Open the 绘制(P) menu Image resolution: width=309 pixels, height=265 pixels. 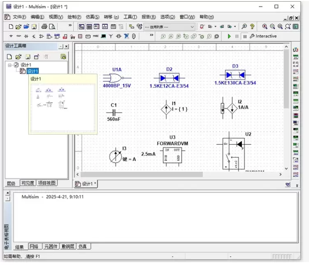(x=74, y=17)
